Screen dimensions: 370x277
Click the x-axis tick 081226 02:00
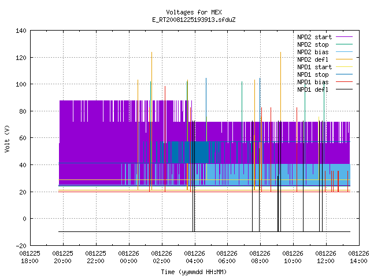161,257
